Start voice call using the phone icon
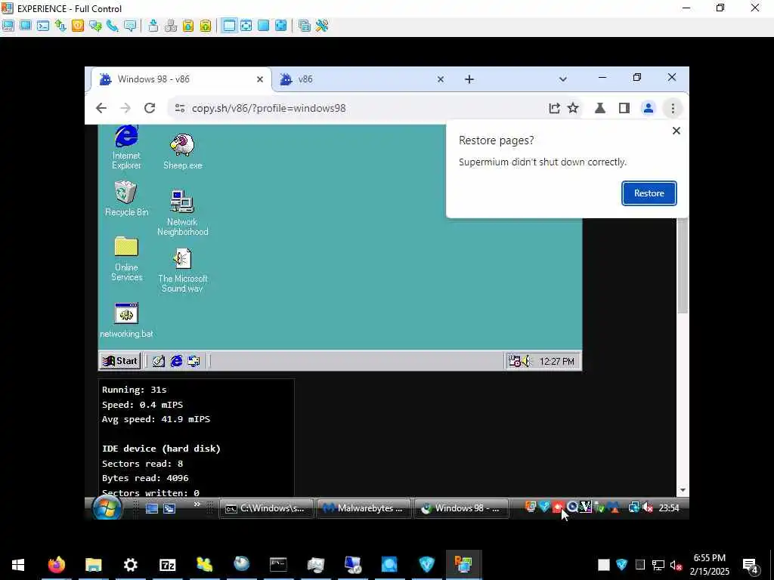 pyautogui.click(x=113, y=26)
